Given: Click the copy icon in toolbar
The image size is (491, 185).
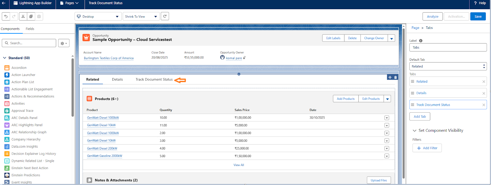Looking at the screenshot, I should pyautogui.click(x=31, y=17).
